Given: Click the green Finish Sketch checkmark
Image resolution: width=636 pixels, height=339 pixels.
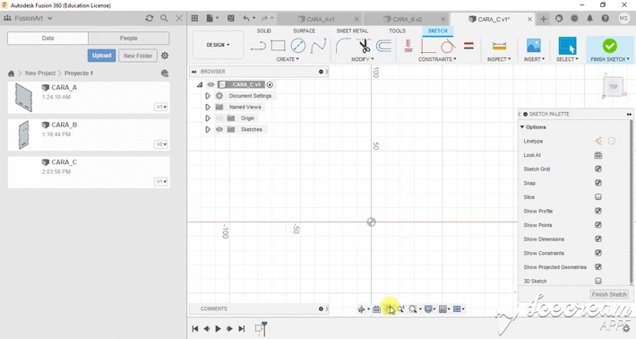Looking at the screenshot, I should click(x=610, y=46).
